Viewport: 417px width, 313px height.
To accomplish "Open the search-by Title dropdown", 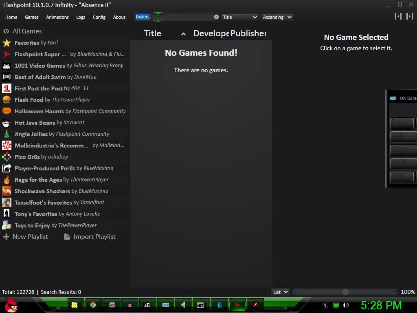I will [x=239, y=17].
